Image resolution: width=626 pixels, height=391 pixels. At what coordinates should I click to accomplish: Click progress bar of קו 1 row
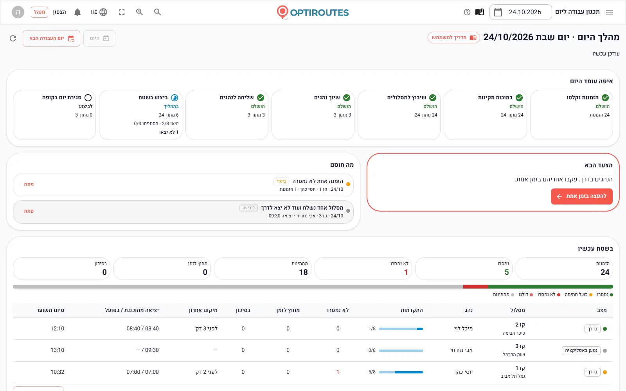(x=401, y=372)
